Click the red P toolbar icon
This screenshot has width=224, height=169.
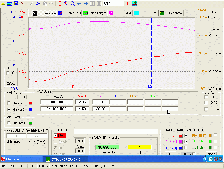coord(128,4)
